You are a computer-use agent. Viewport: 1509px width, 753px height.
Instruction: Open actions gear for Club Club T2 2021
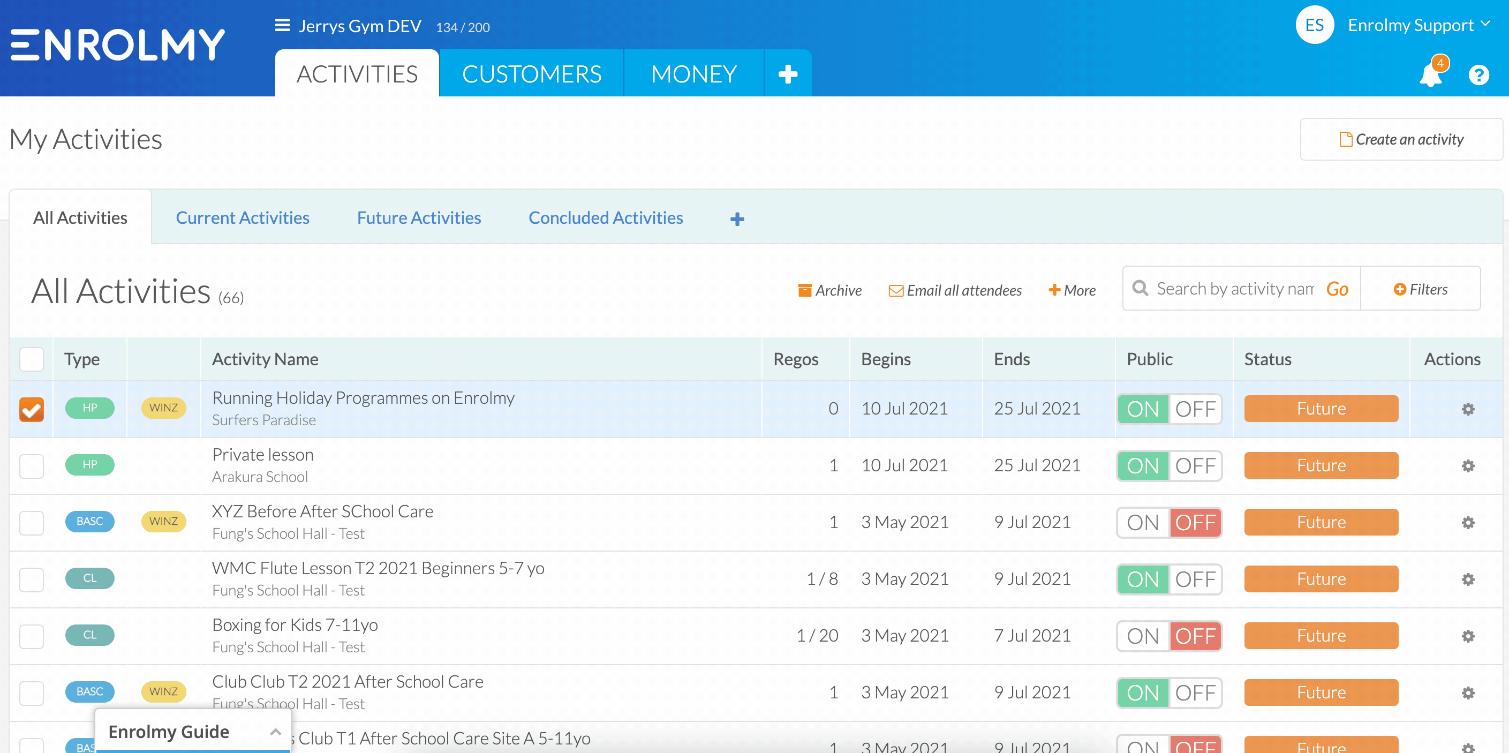pyautogui.click(x=1467, y=692)
